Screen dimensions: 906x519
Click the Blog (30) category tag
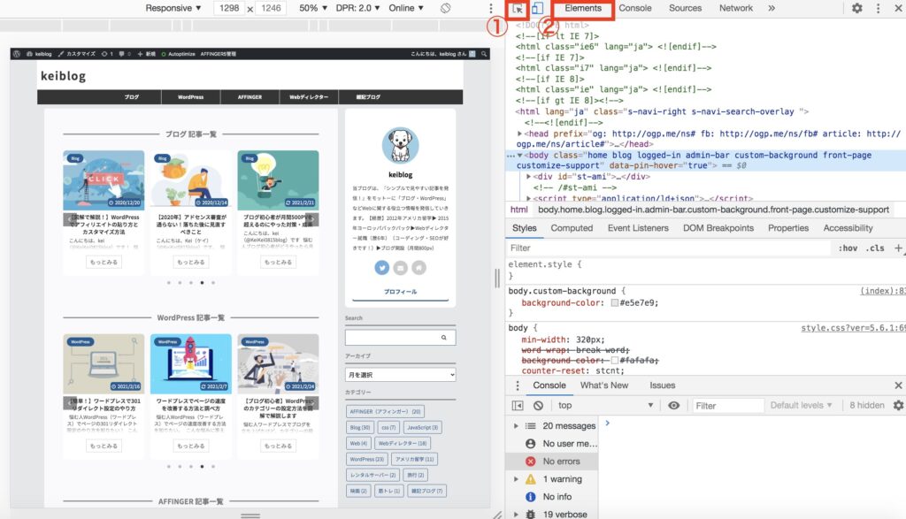[359, 428]
